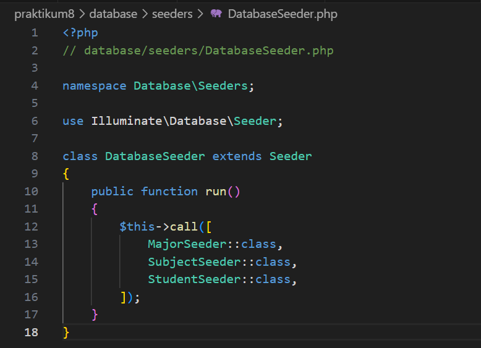This screenshot has height=348, width=481.
Task: Click pink opening brace on line 11
Action: pyautogui.click(x=95, y=209)
